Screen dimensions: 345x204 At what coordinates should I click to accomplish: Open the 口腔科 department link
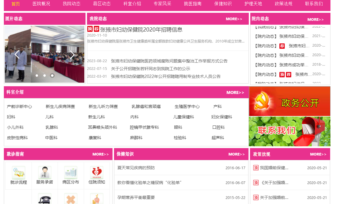click(x=219, y=127)
